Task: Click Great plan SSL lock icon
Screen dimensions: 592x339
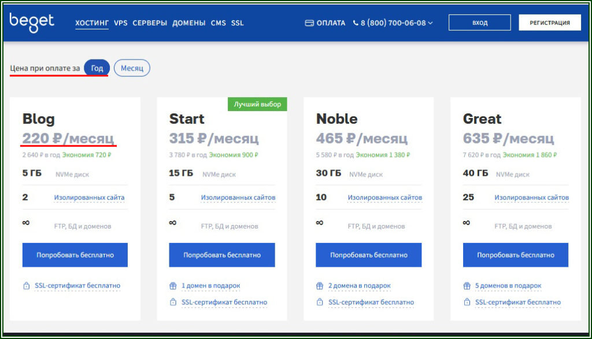Action: click(467, 302)
